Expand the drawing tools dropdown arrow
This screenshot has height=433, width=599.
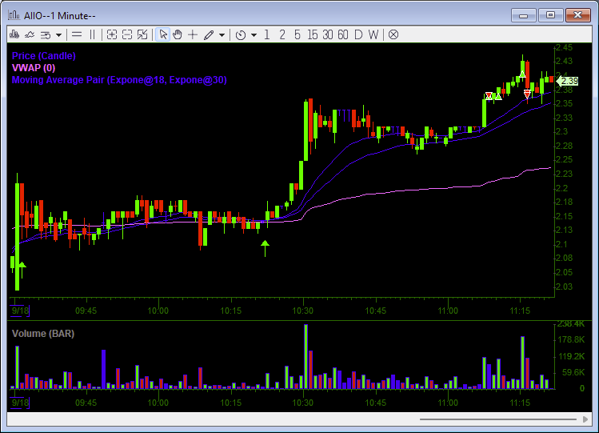(222, 35)
